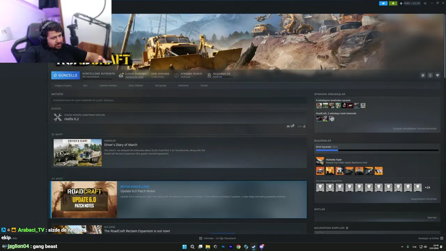Open Photoshop from taskbar
This screenshot has height=251, width=446.
point(223,247)
